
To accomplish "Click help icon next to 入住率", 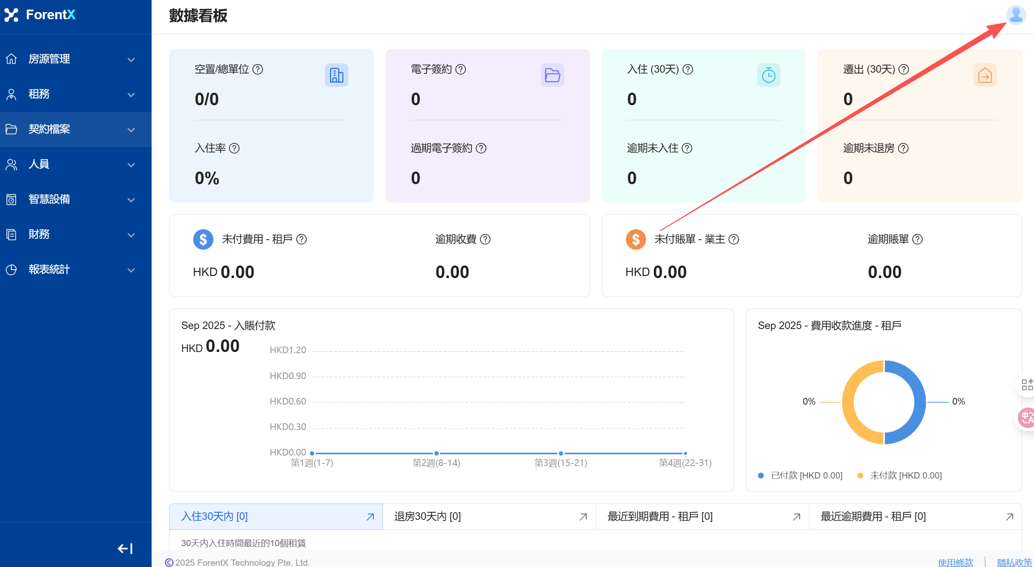I will point(235,148).
